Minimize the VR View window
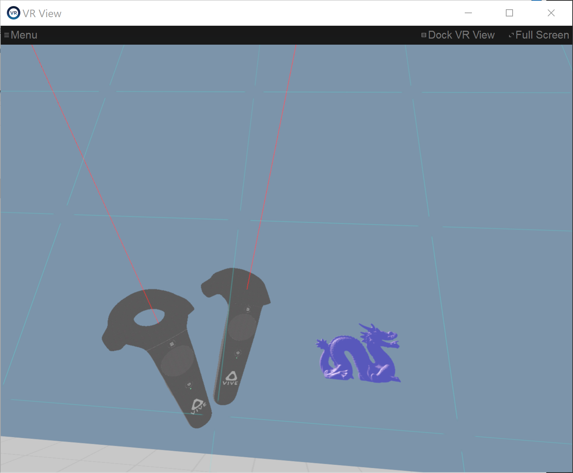 click(468, 13)
